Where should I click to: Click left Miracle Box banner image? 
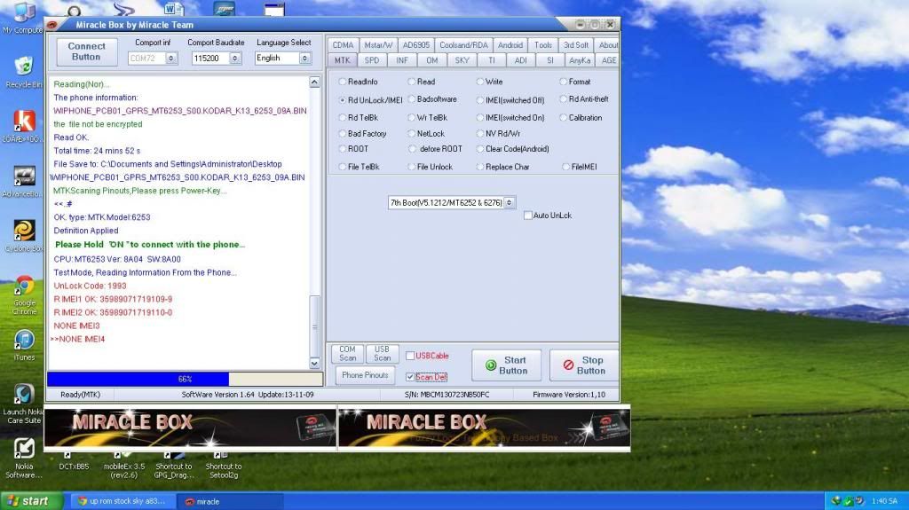tap(190, 428)
